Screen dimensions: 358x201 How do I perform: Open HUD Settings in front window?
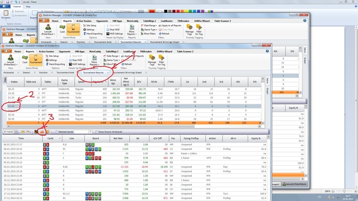(77, 64)
